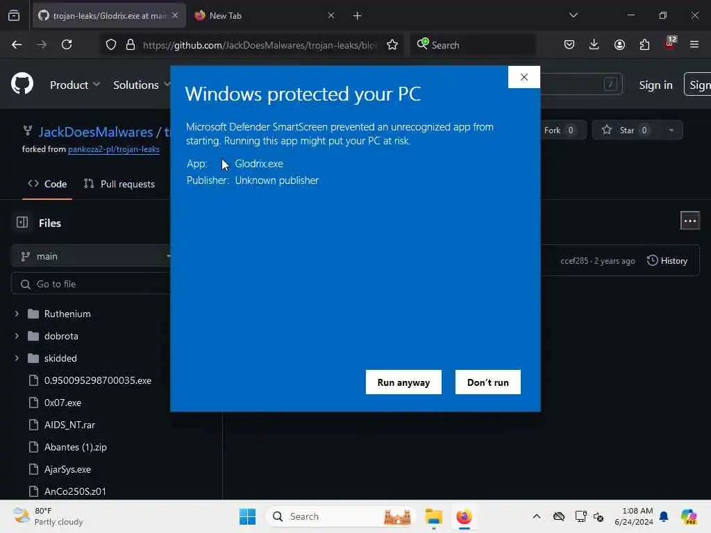This screenshot has width=711, height=533.
Task: Open the list all tabs dropdown
Action: pos(573,15)
